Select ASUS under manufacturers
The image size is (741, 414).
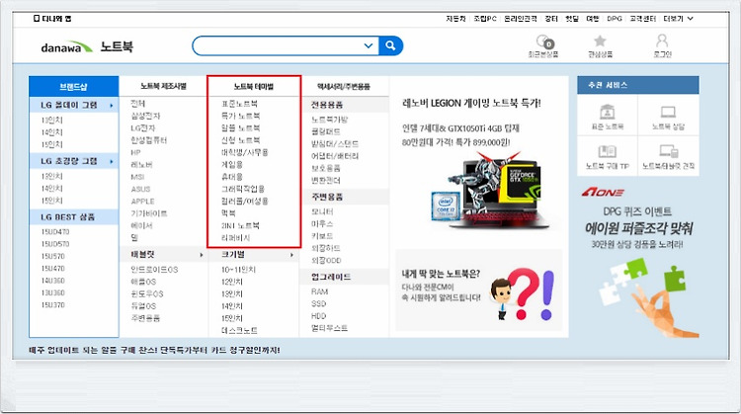(140, 189)
